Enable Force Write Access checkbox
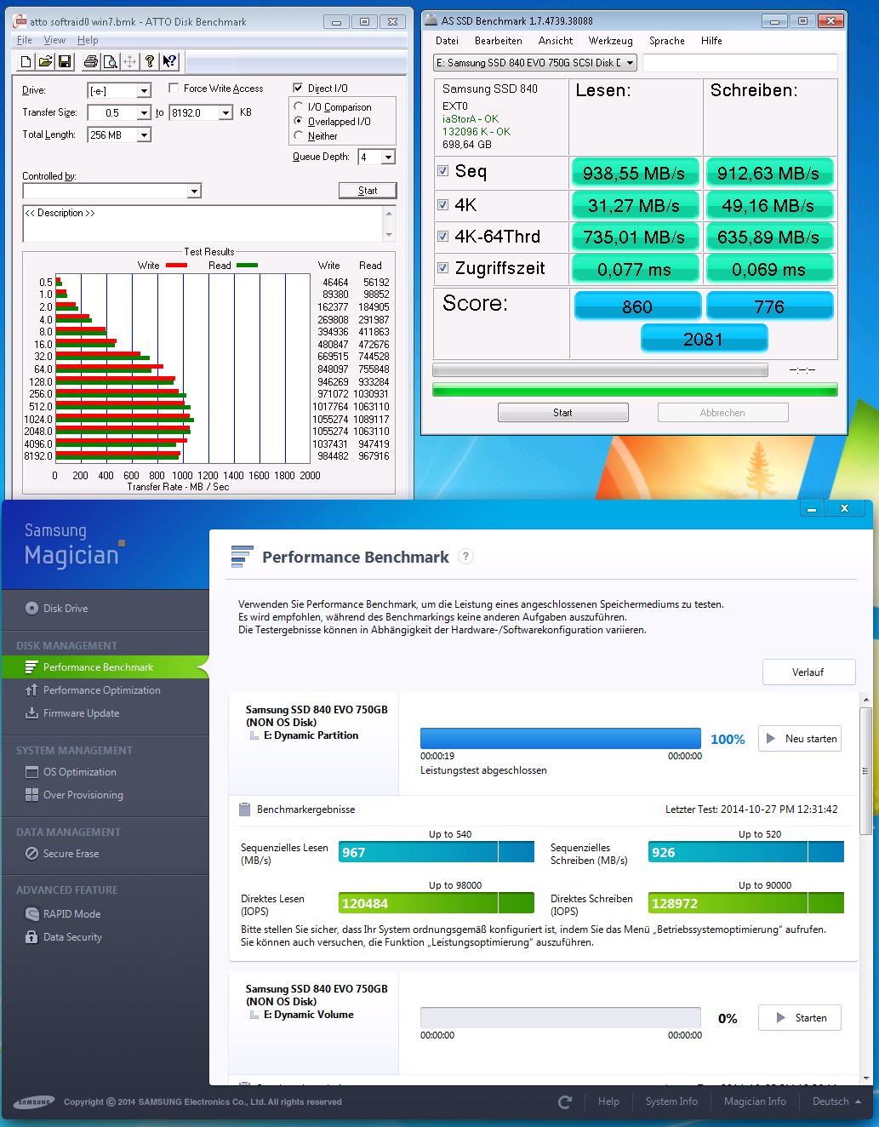 click(174, 88)
